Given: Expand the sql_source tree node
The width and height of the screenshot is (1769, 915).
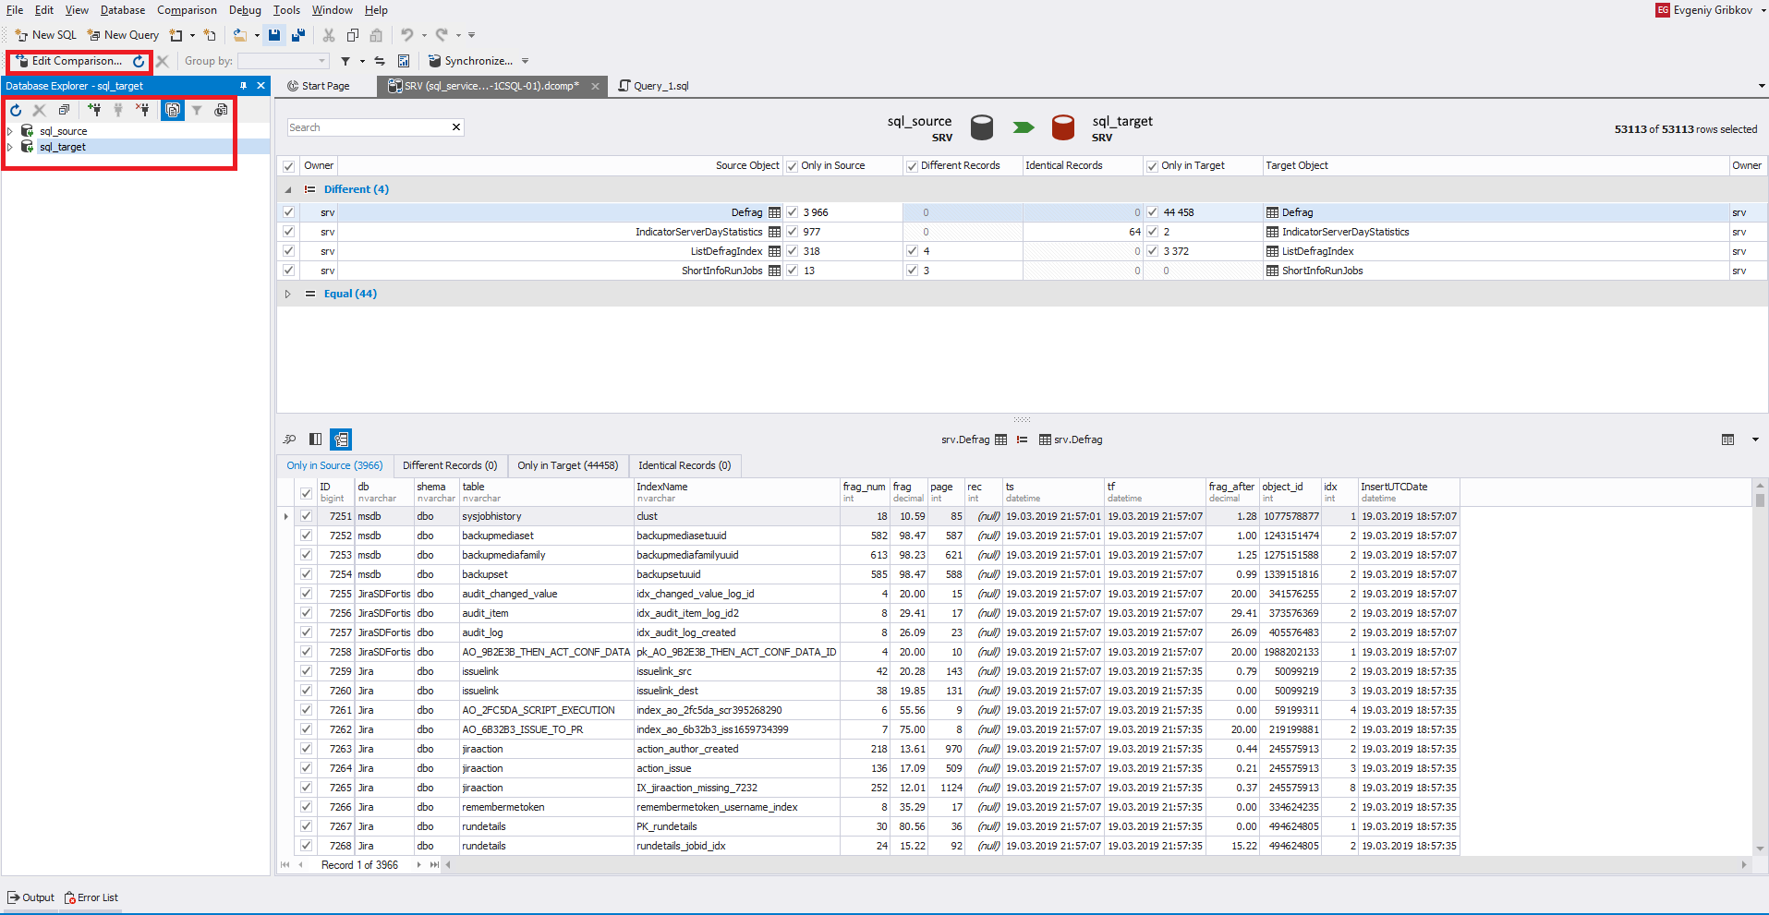Looking at the screenshot, I should (10, 131).
